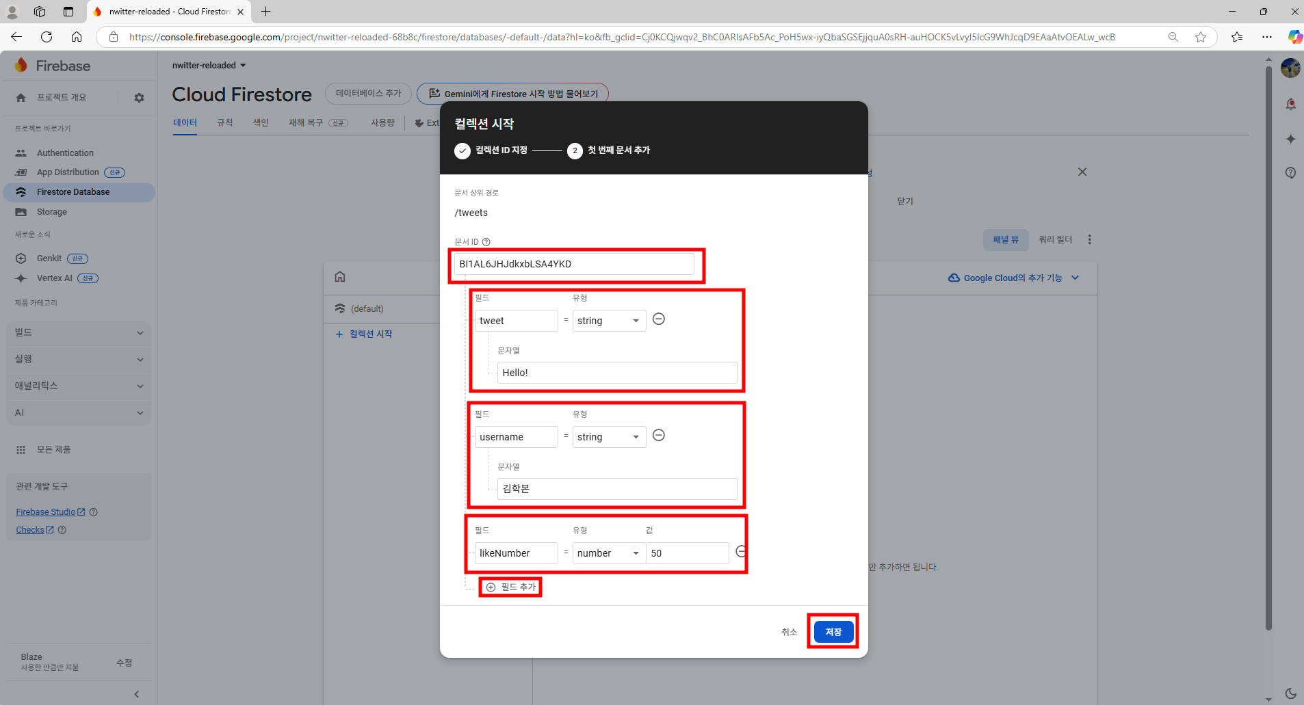Viewport: 1304px width, 705px height.
Task: Remove the username field
Action: [659, 436]
